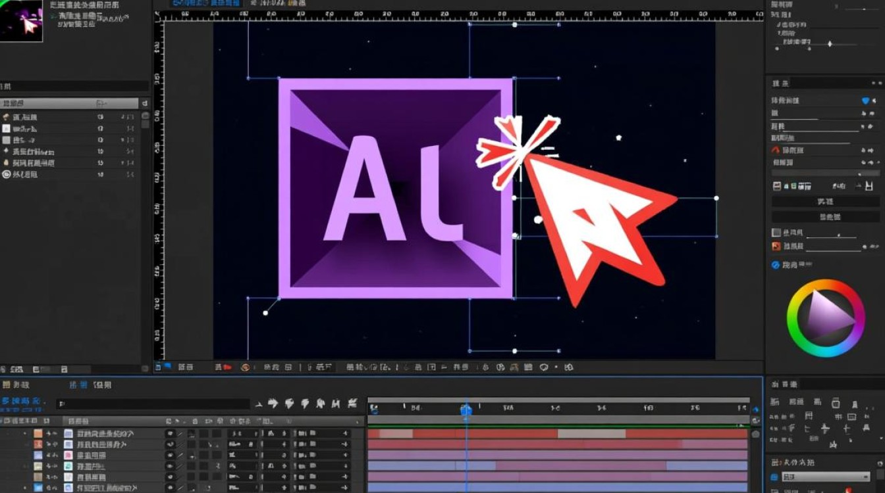This screenshot has height=493, width=885.
Task: Hide the top timeline layer using its eye icon
Action: click(170, 434)
